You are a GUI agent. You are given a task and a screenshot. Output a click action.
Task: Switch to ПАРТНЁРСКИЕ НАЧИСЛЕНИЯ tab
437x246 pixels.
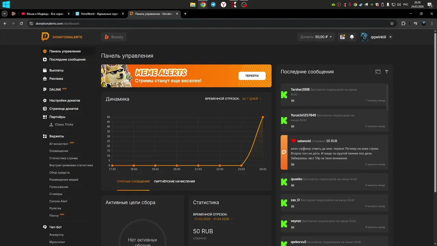[174, 181]
